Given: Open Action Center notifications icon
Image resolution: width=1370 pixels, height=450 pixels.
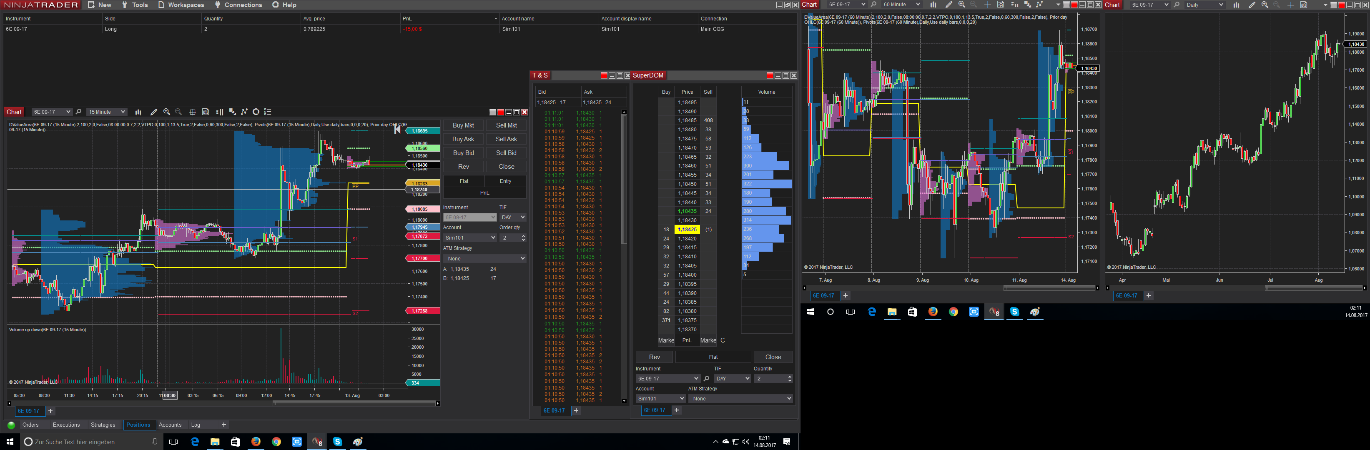Looking at the screenshot, I should [x=787, y=442].
